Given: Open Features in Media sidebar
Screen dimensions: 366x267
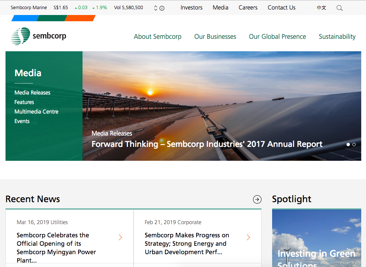Looking at the screenshot, I should (24, 102).
